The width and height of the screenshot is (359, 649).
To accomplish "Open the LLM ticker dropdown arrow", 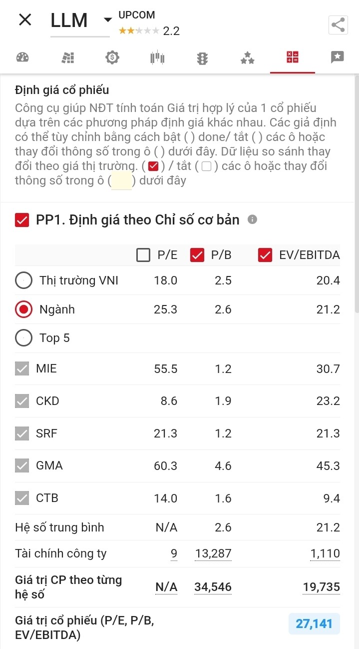I will [x=107, y=20].
